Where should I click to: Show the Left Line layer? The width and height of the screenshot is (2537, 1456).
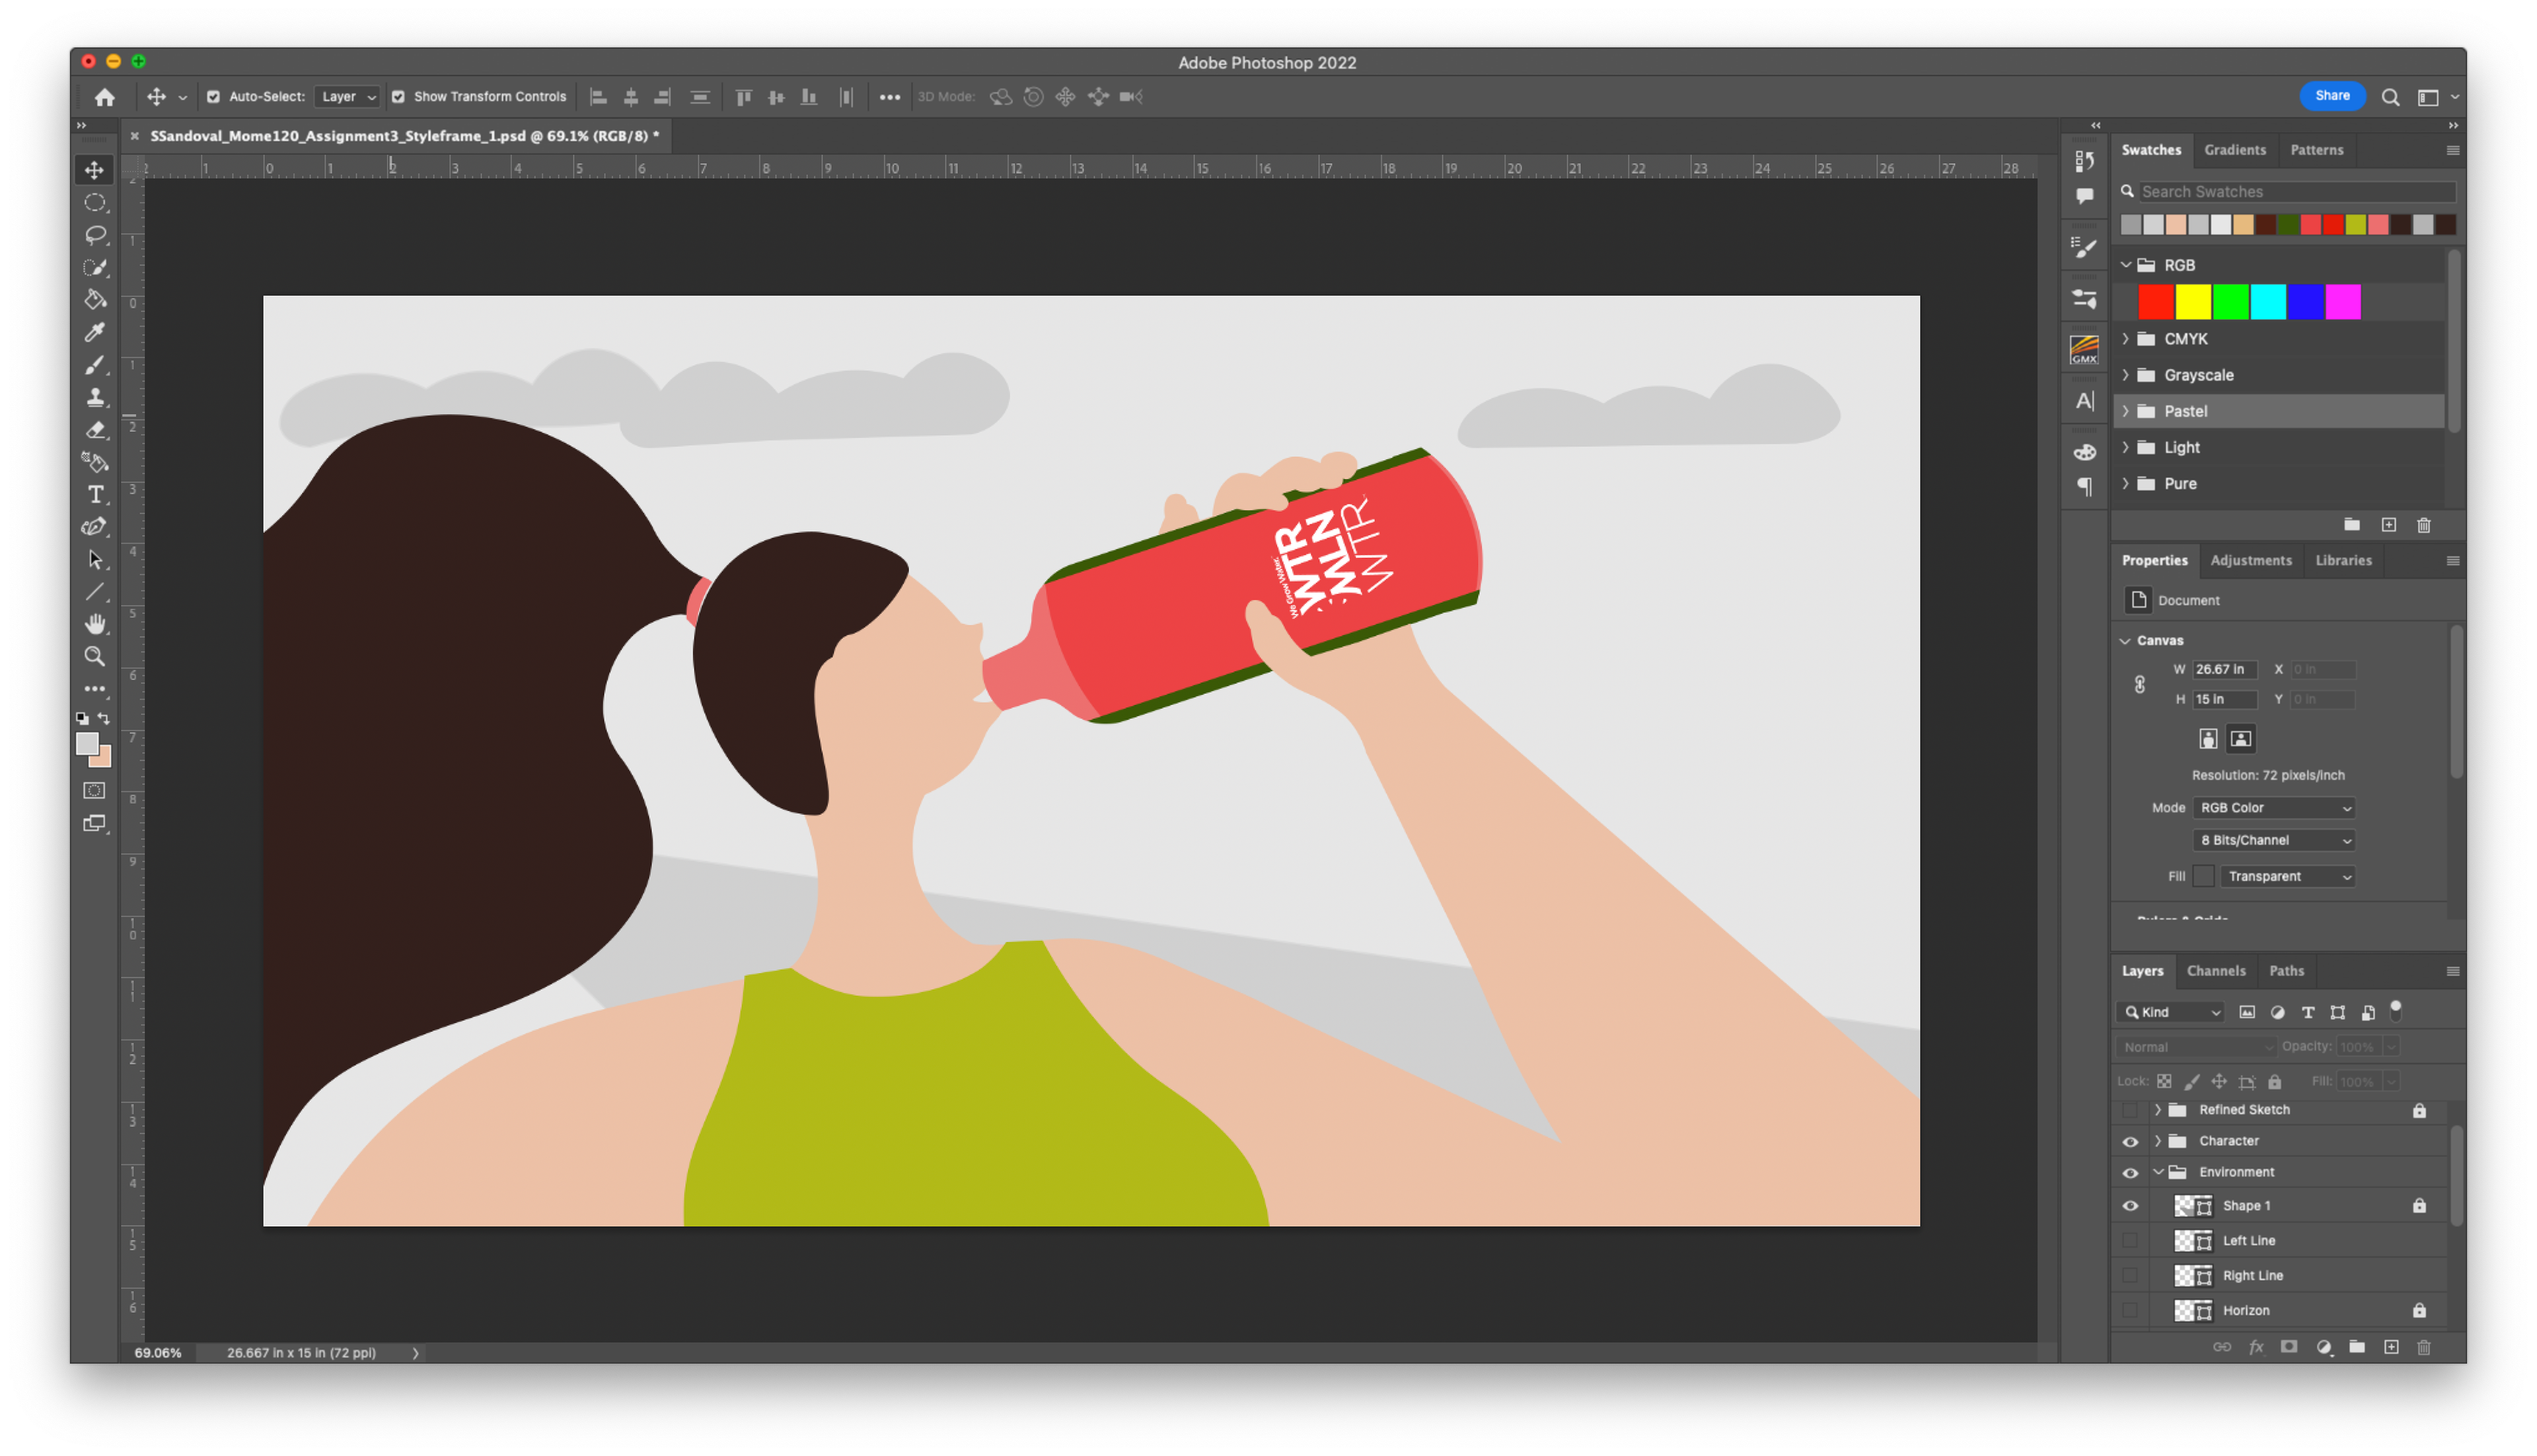tap(2130, 1241)
